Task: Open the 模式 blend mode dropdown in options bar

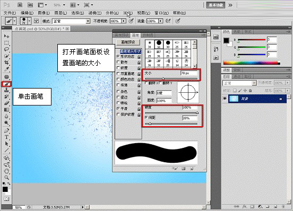Action: [x=88, y=21]
